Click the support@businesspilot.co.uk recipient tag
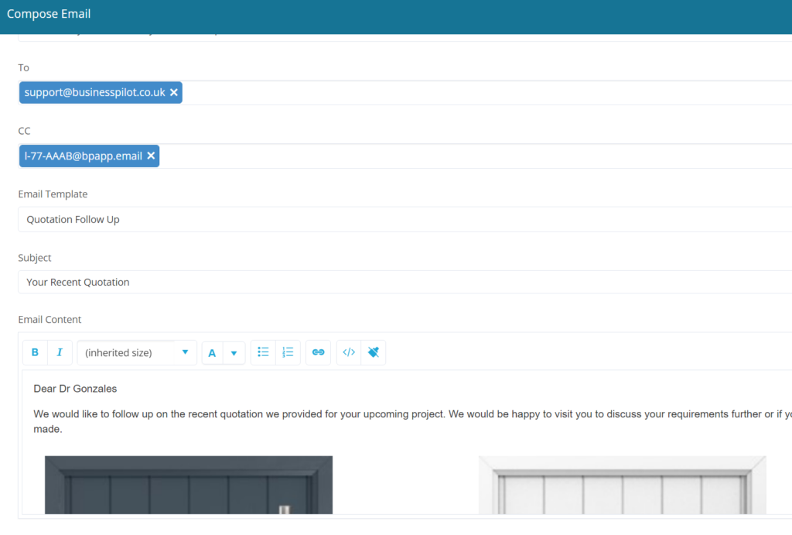 click(94, 92)
